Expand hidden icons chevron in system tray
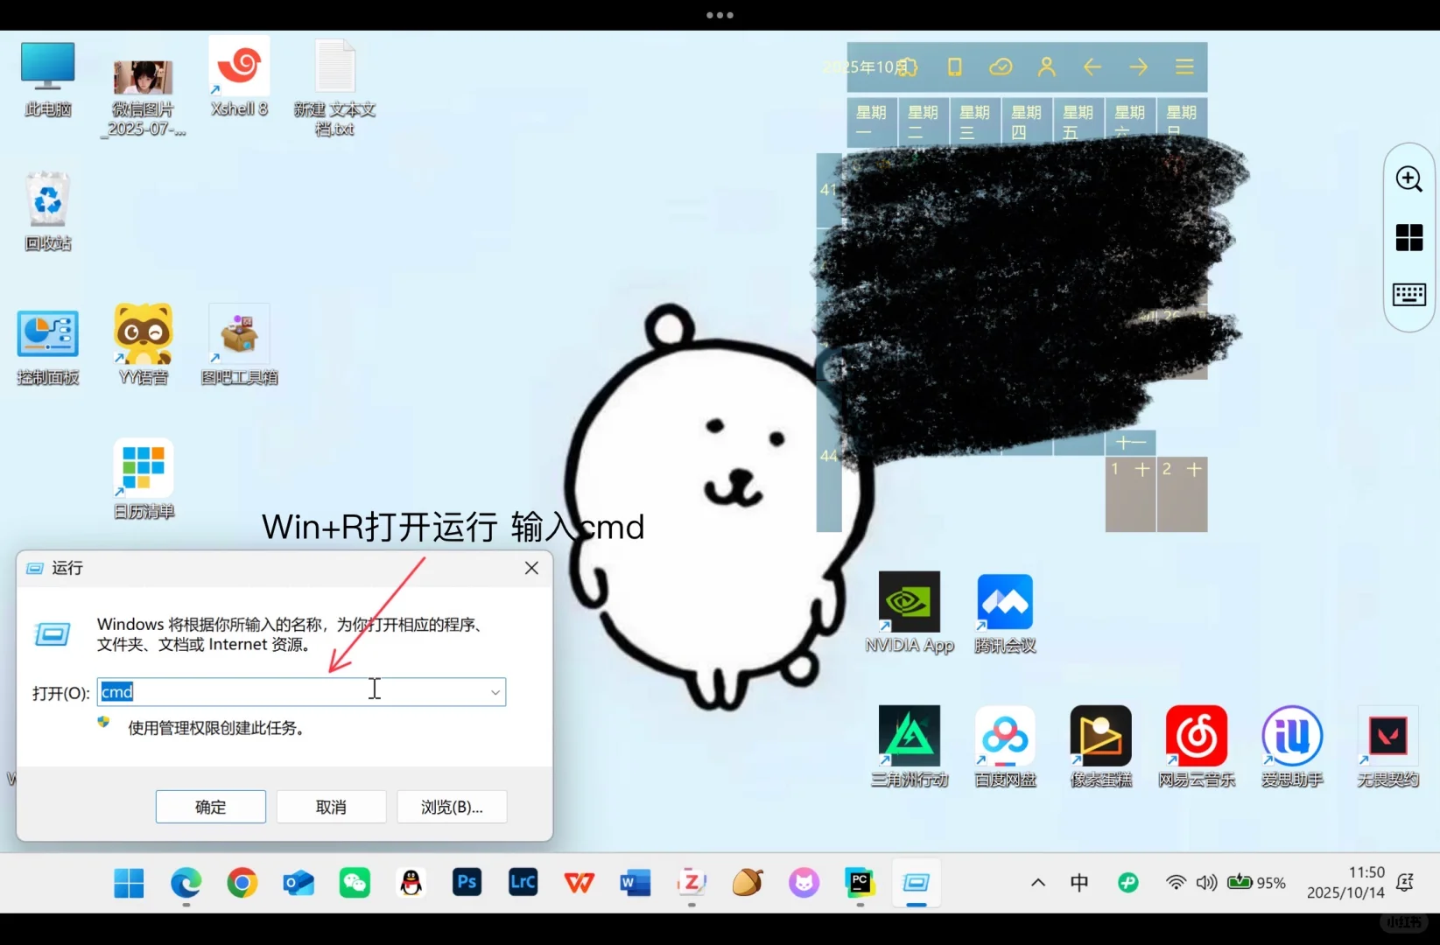 click(x=1036, y=883)
